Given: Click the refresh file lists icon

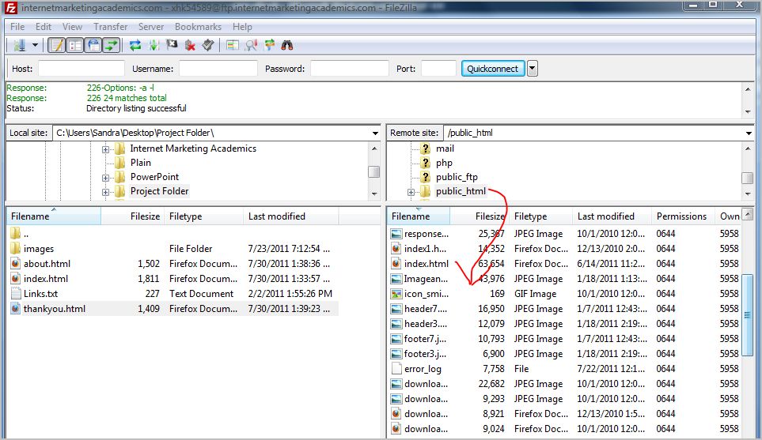Looking at the screenshot, I should (135, 45).
